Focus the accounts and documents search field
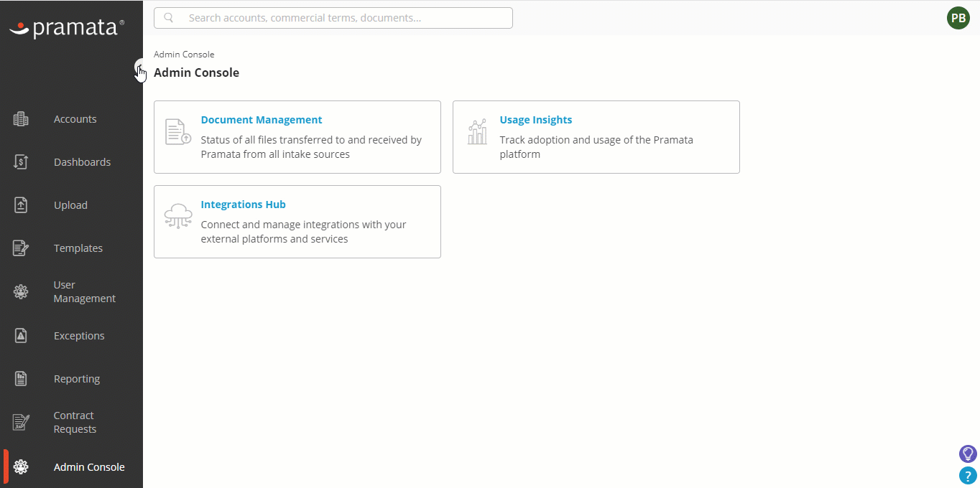The width and height of the screenshot is (980, 488). click(x=333, y=18)
